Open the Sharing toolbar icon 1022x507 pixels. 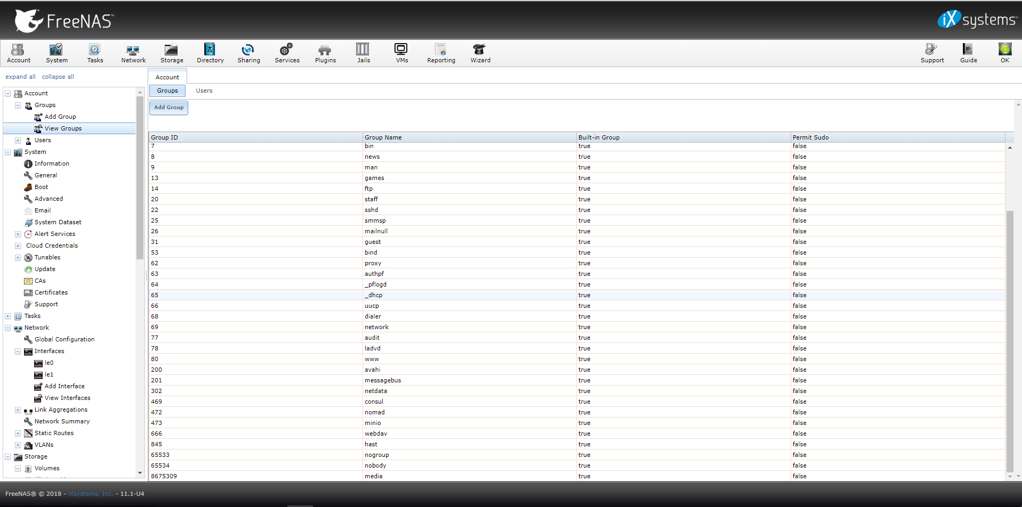(248, 53)
